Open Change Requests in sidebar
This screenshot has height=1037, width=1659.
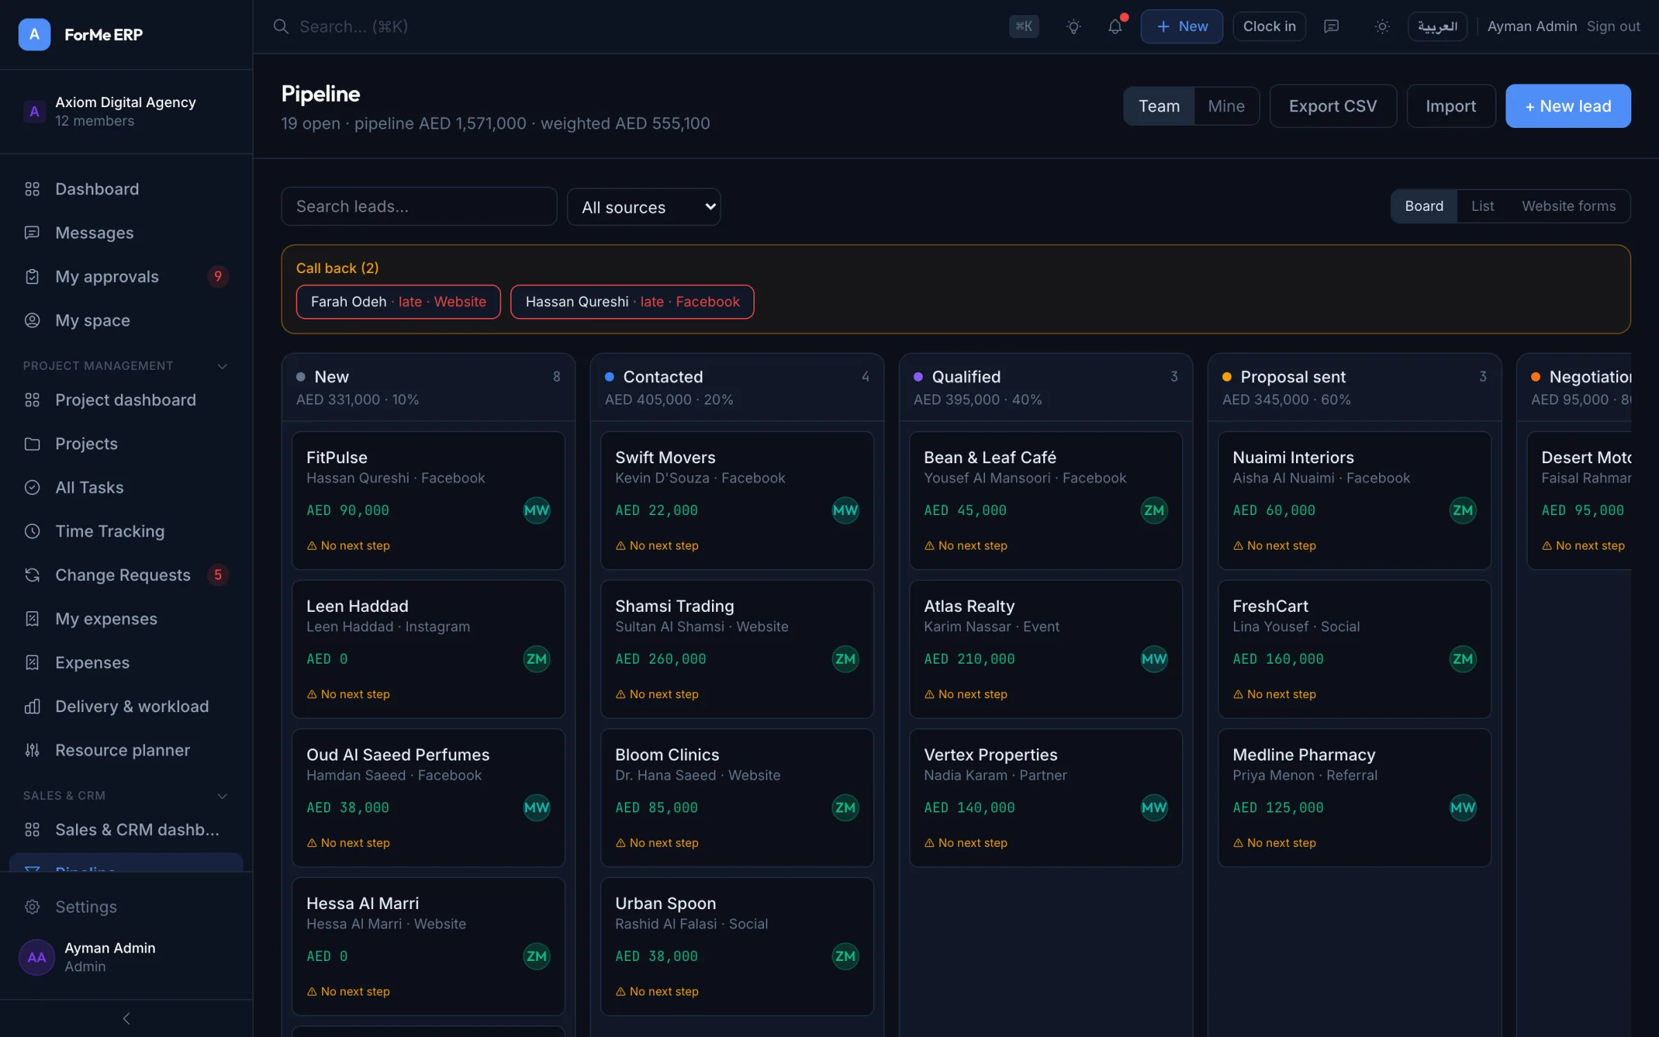(x=126, y=574)
